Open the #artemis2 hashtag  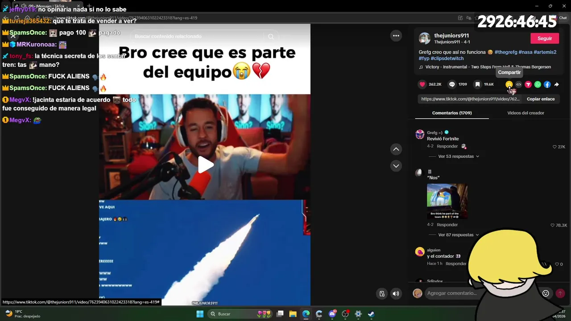pos(545,52)
